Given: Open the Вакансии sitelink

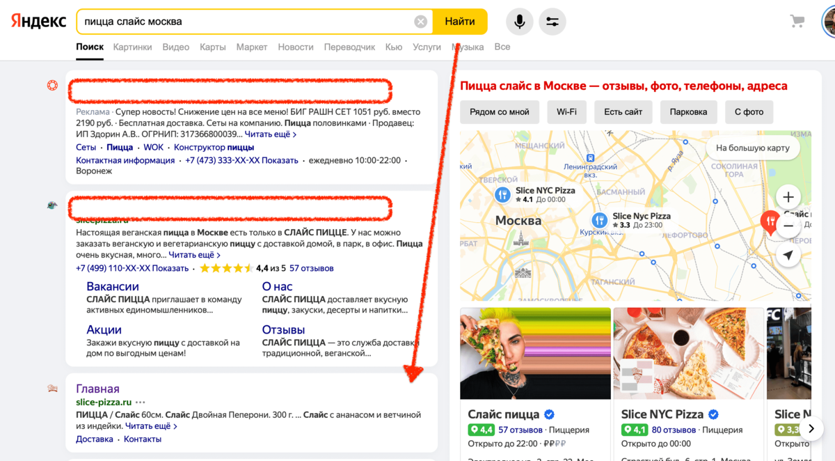Looking at the screenshot, I should (x=113, y=287).
